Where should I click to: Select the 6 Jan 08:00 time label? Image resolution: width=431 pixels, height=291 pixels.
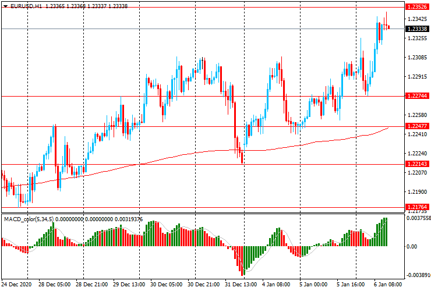click(388, 284)
